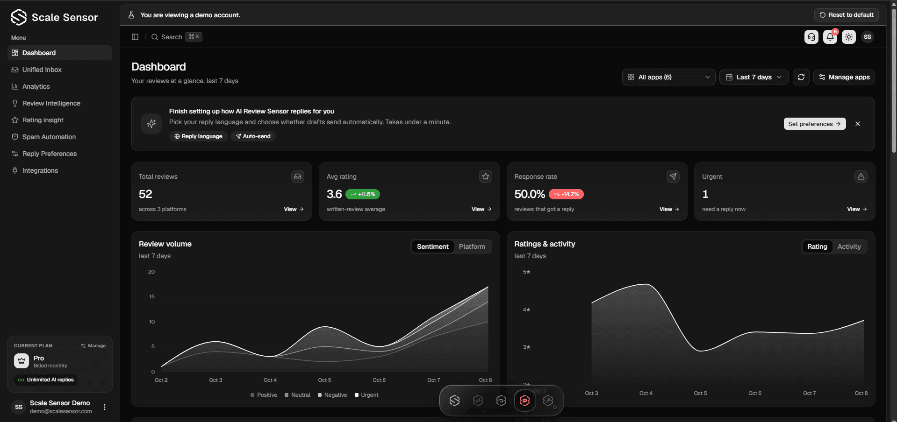Open Unified Inbox in sidebar

point(60,70)
